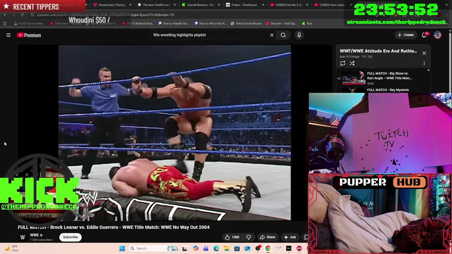The image size is (452, 254).
Task: Open Task View in taskbar
Action: click(185, 248)
